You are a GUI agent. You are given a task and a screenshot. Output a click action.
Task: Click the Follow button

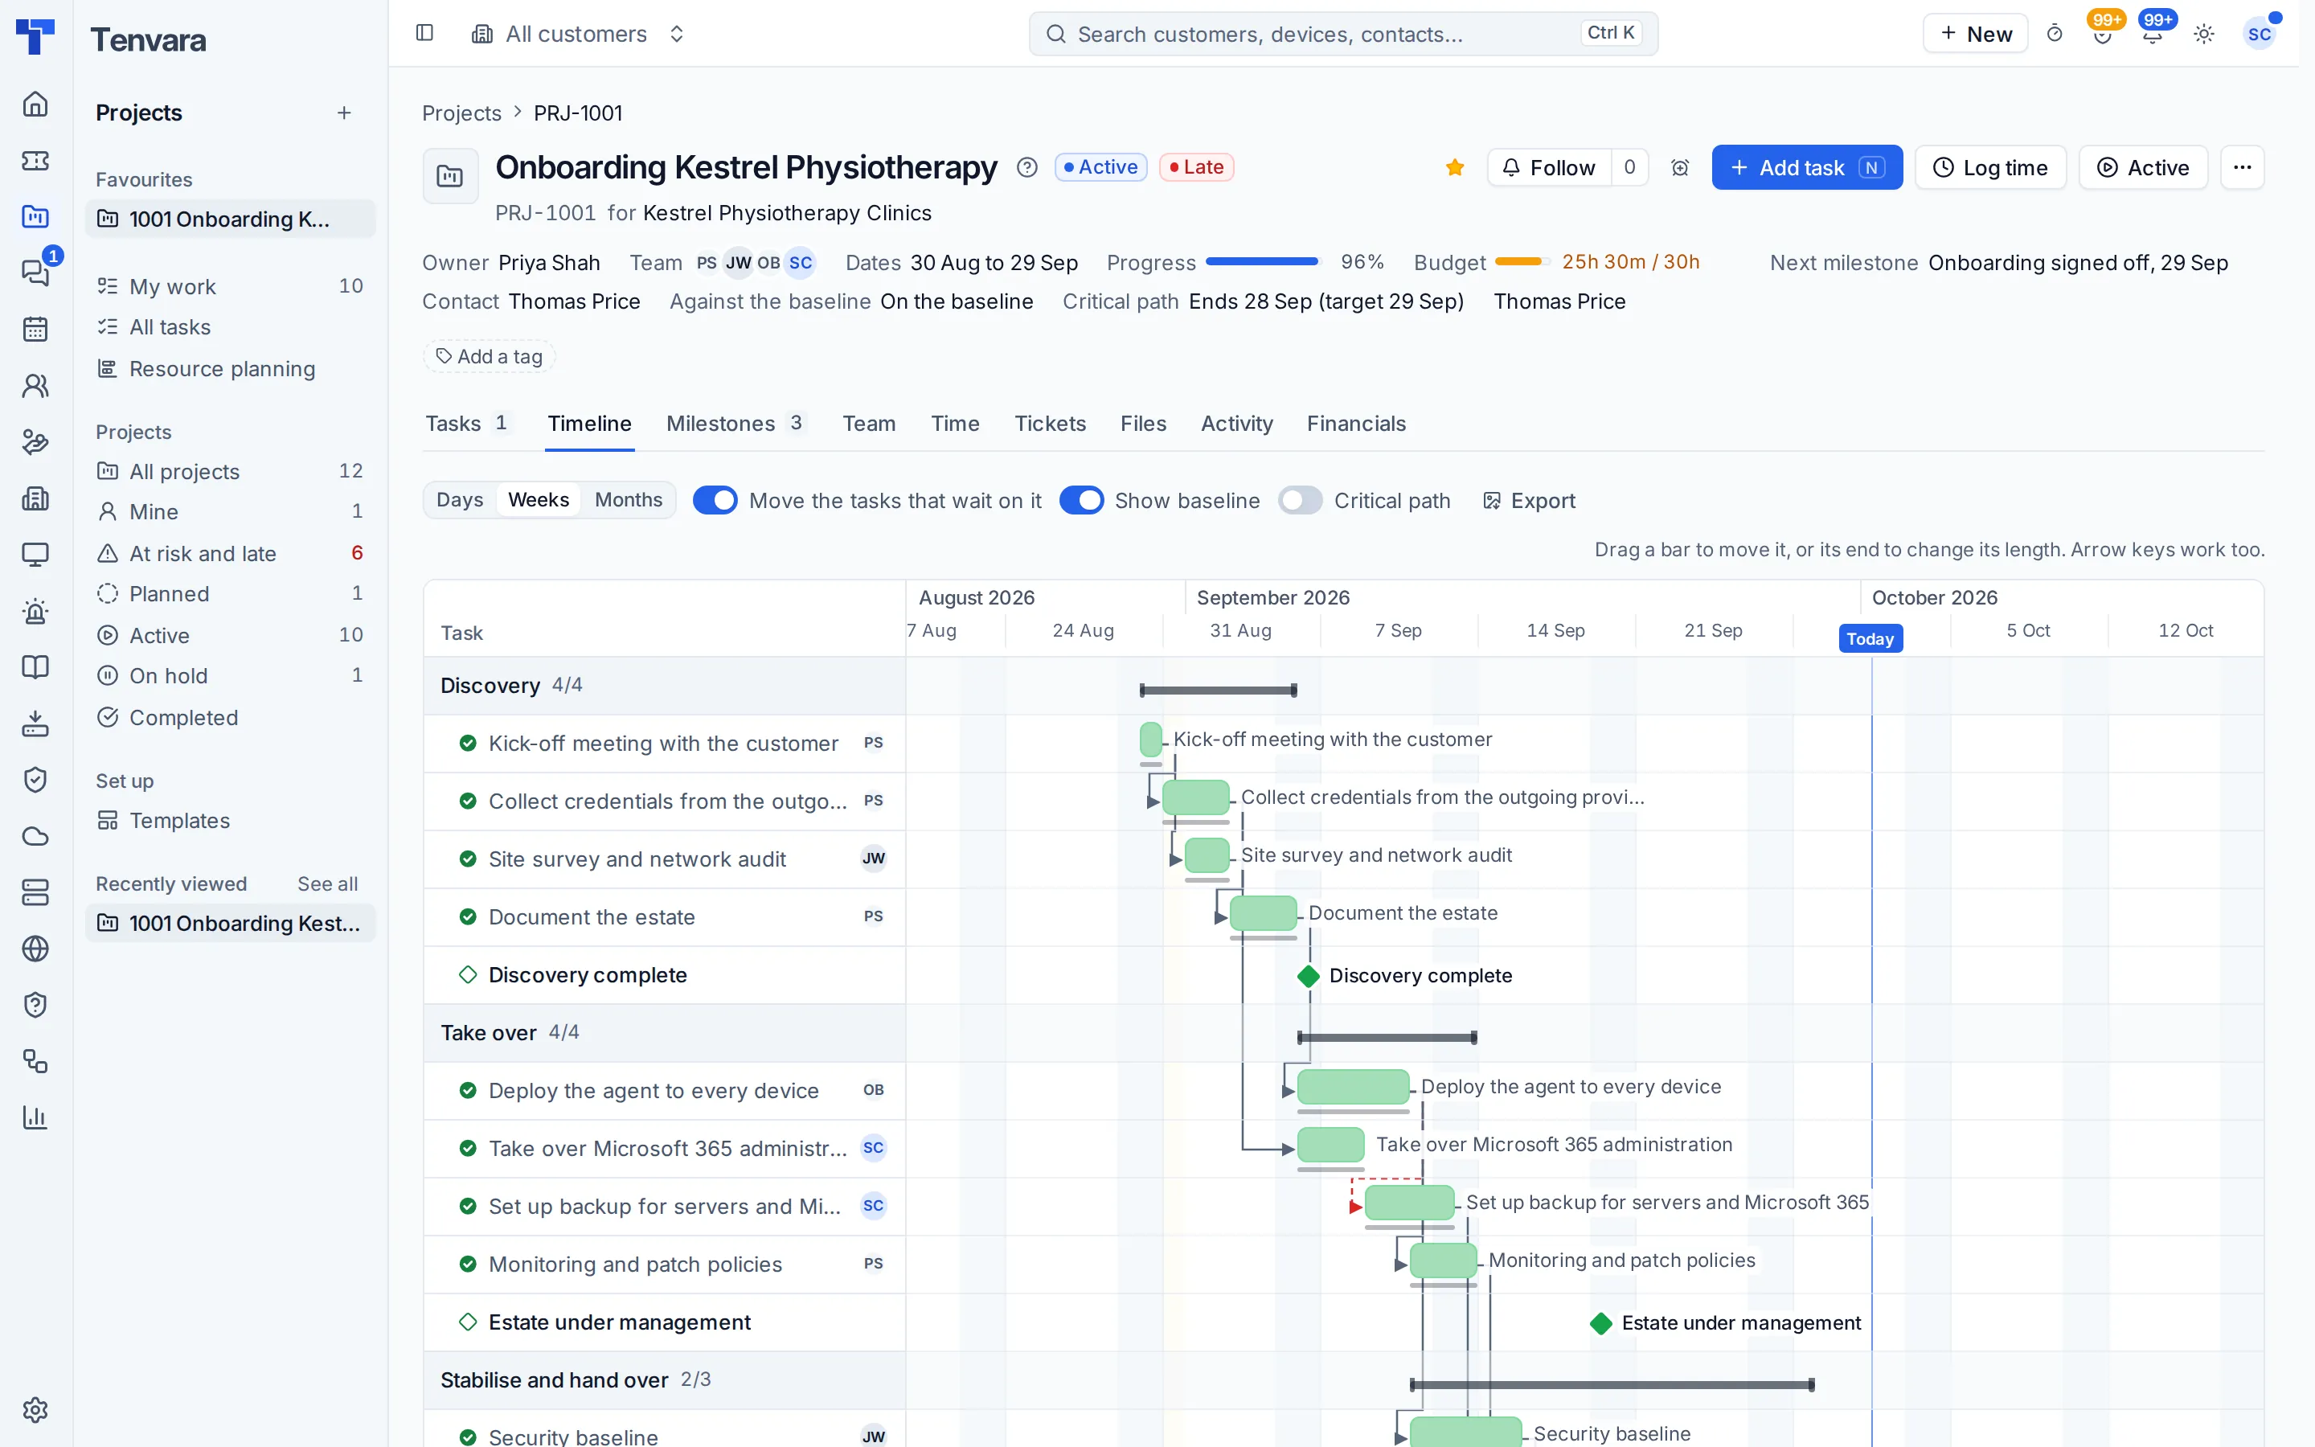pyautogui.click(x=1549, y=167)
